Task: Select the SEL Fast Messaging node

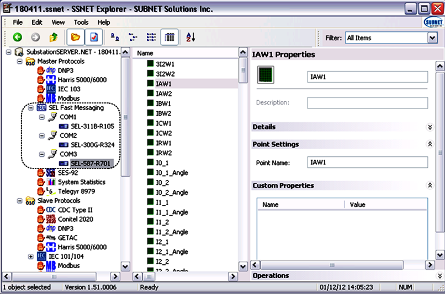Action: point(76,107)
